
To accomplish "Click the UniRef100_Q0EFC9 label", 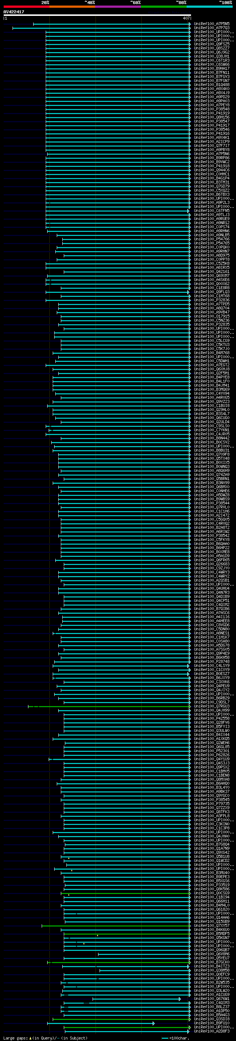I will point(212,974).
